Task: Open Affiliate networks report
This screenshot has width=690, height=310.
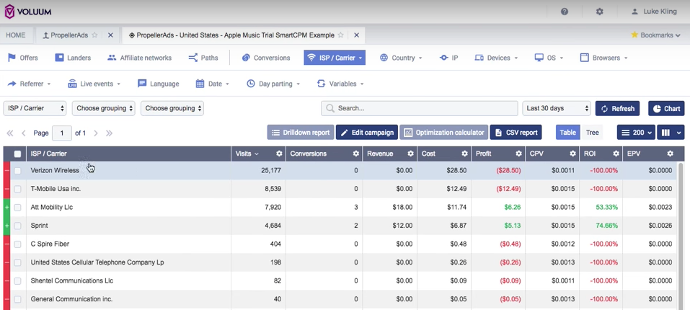Action: (139, 58)
